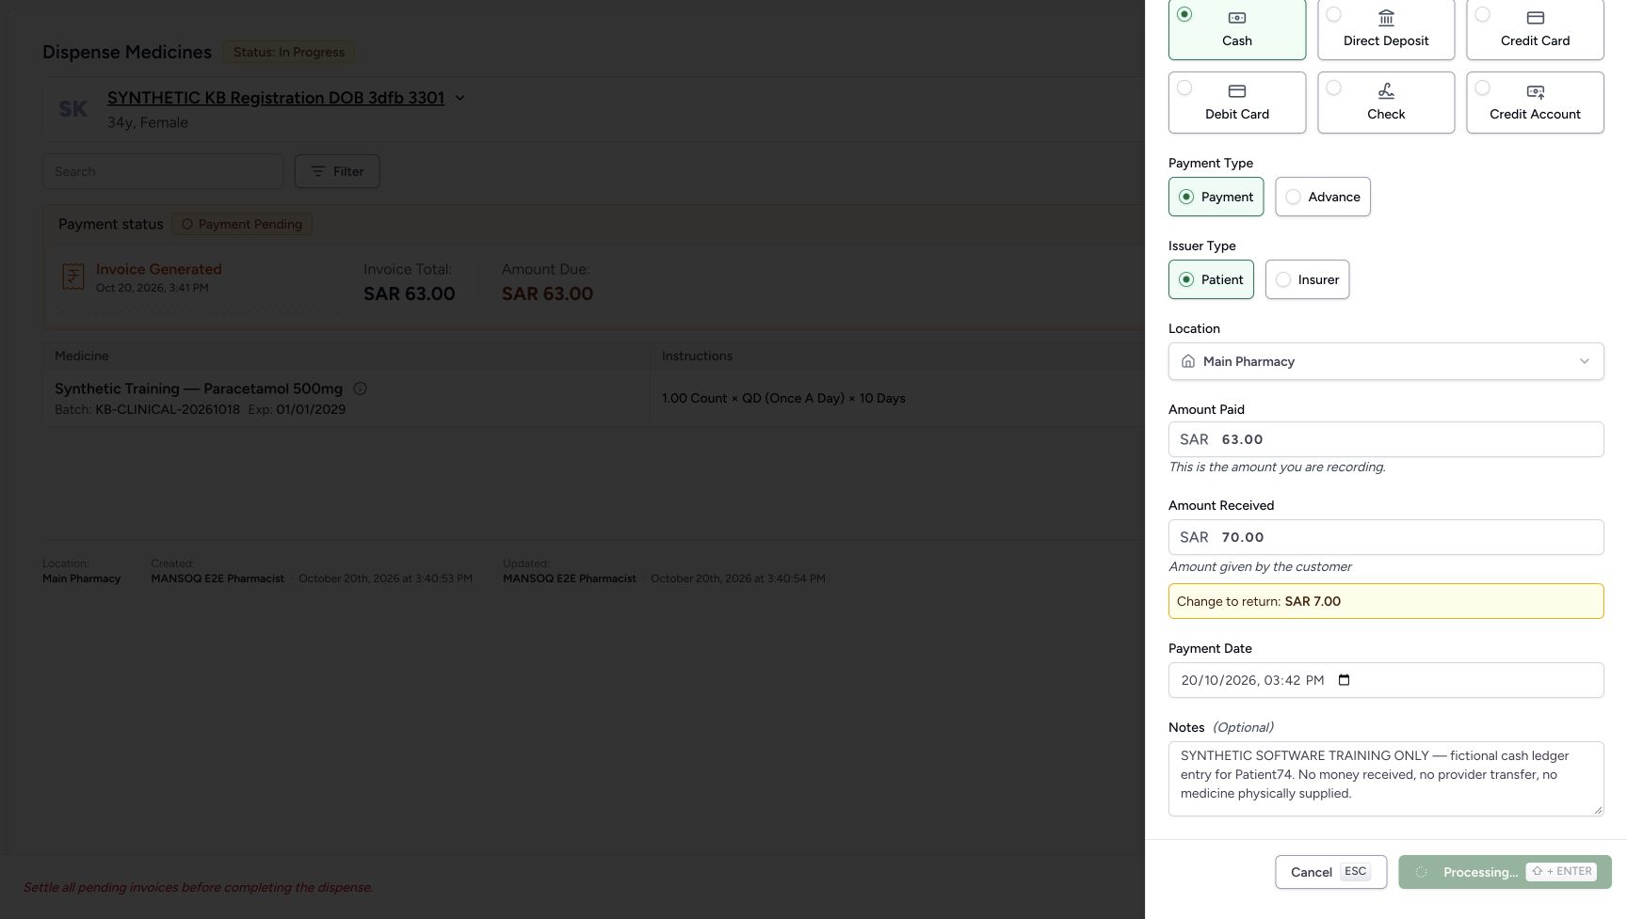Click the Cash banknote icon
Viewport: 1627px width, 919px height.
click(1237, 18)
